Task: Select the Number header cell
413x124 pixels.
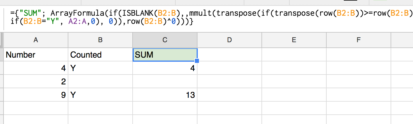Action: [x=36, y=54]
